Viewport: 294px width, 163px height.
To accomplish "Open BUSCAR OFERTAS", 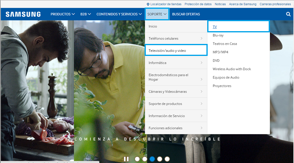I will tap(186, 14).
